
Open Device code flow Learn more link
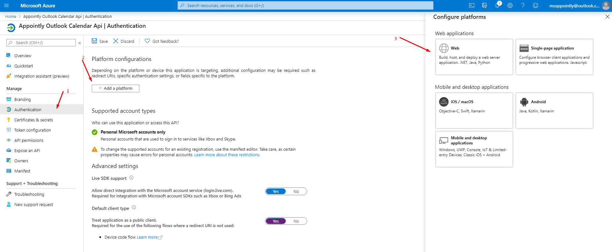(x=149, y=237)
